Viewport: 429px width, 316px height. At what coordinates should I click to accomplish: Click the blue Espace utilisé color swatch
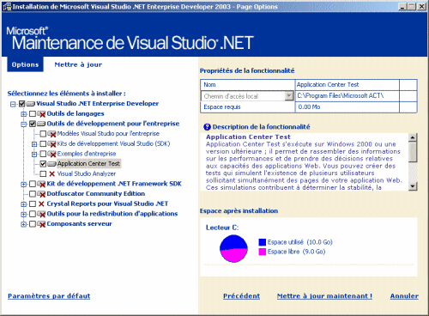coord(263,242)
